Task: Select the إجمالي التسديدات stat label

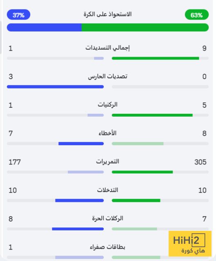Action: click(x=107, y=48)
